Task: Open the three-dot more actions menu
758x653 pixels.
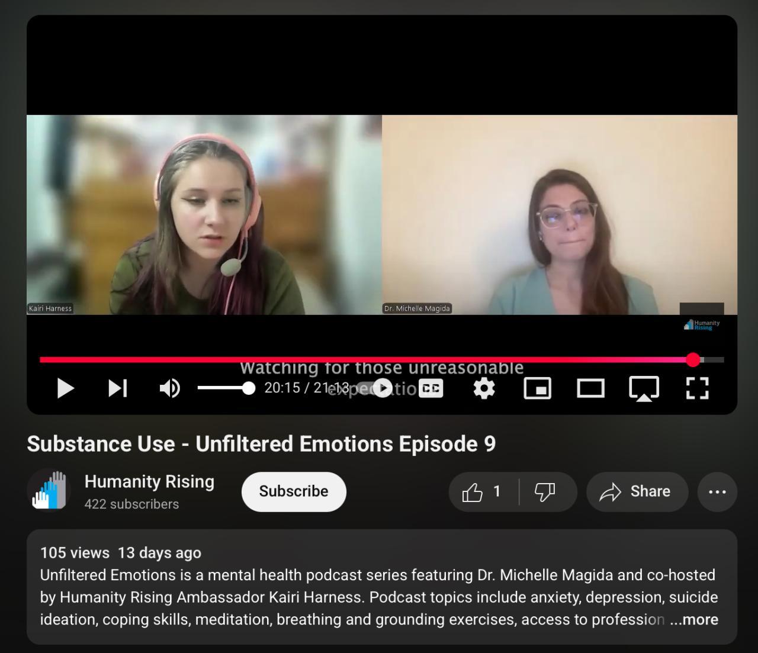Action: click(x=717, y=491)
